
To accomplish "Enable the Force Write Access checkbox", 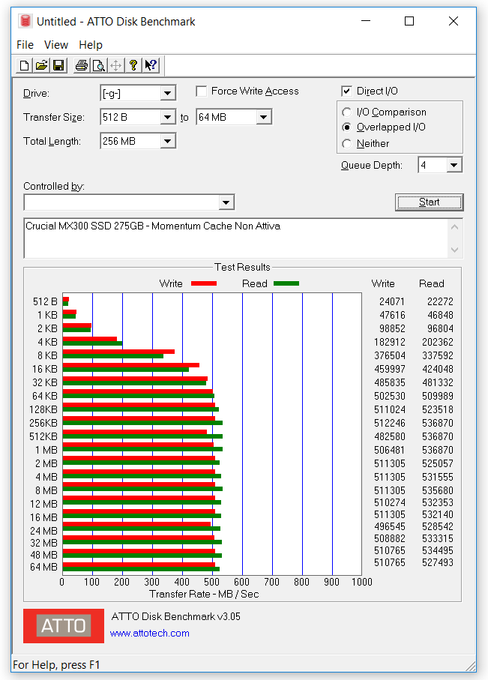I will pyautogui.click(x=202, y=91).
